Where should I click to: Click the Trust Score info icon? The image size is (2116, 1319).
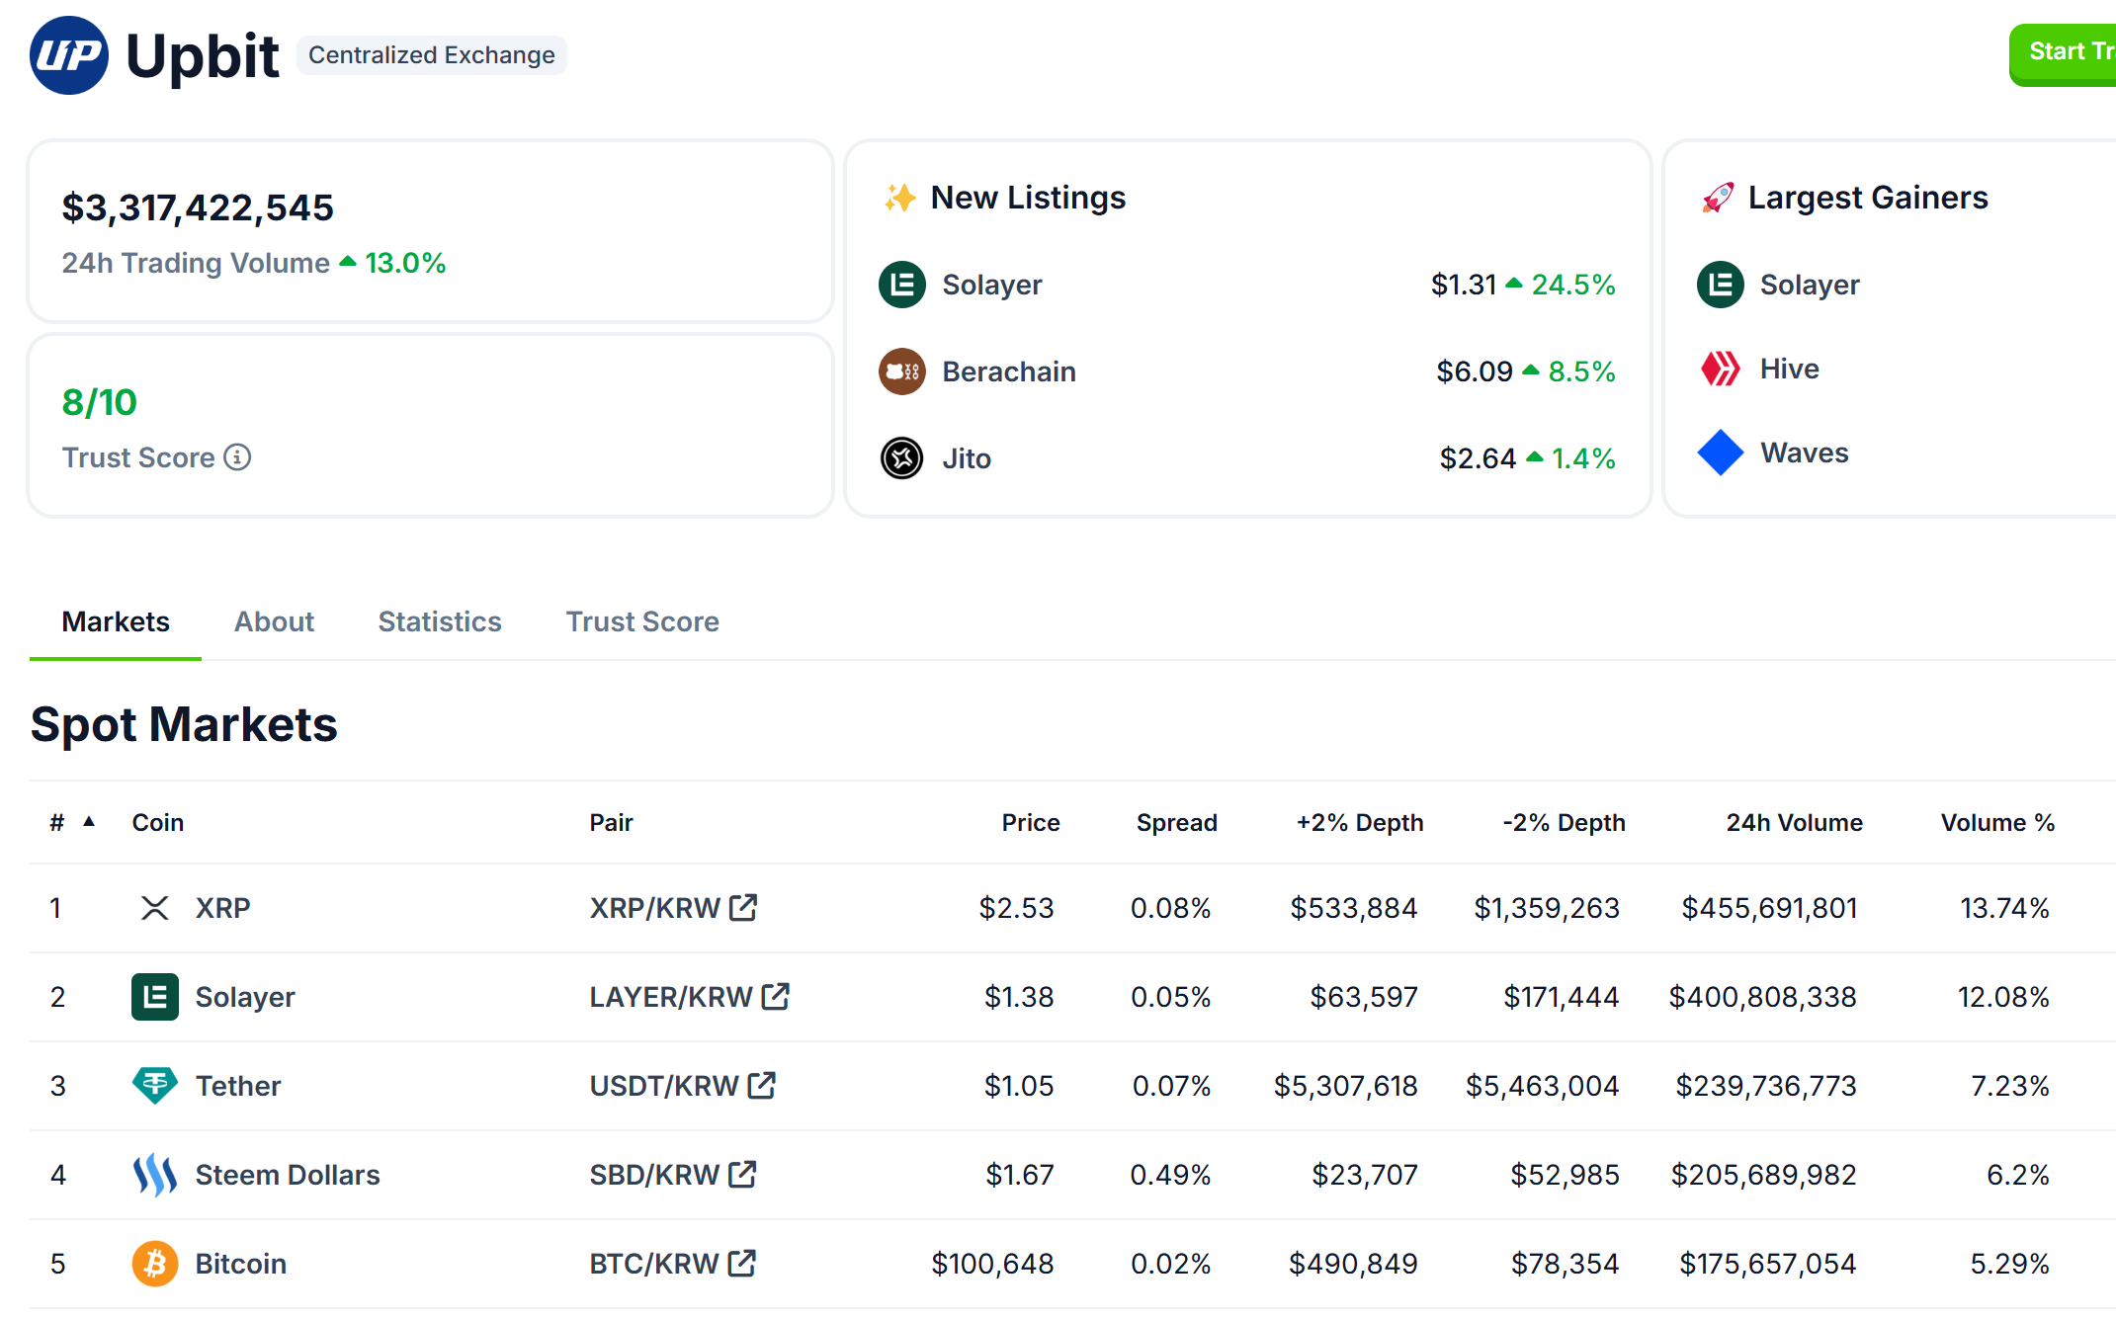click(x=237, y=457)
